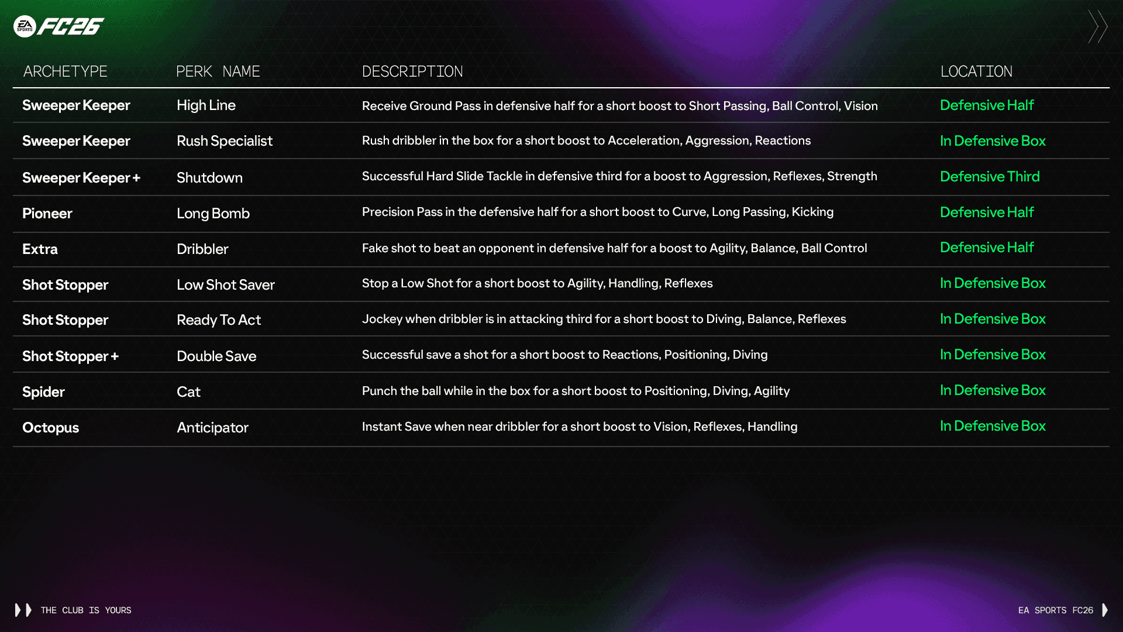Click the Punch the ball description
The height and width of the screenshot is (632, 1123).
(x=576, y=391)
